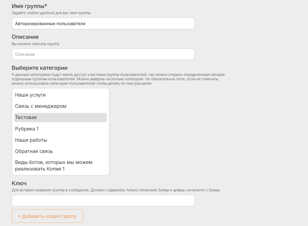
Task: Pick the 'Рубрика 1' category option
Action: pyautogui.click(x=60, y=129)
